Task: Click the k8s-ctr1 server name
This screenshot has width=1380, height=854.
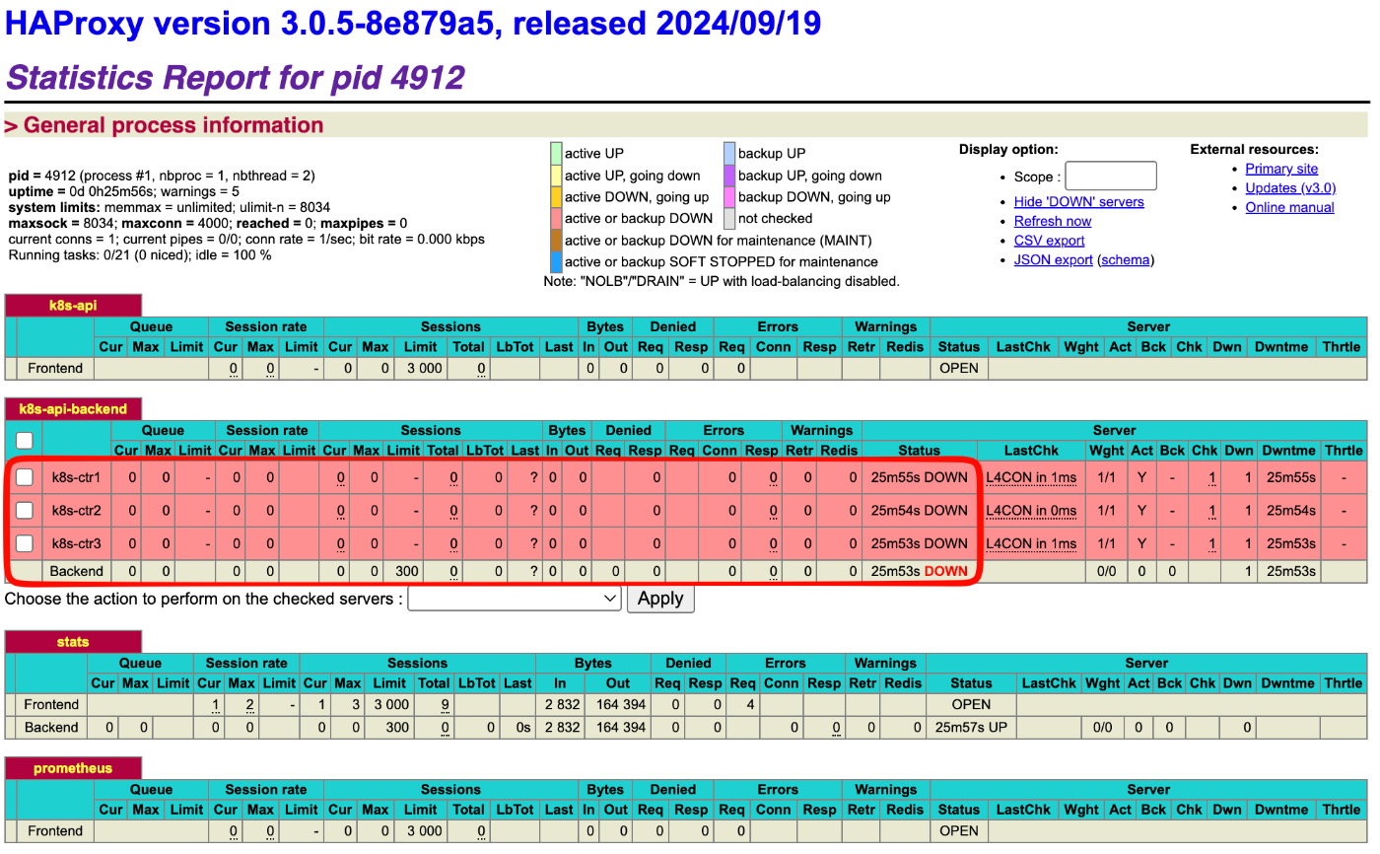Action: (x=77, y=478)
